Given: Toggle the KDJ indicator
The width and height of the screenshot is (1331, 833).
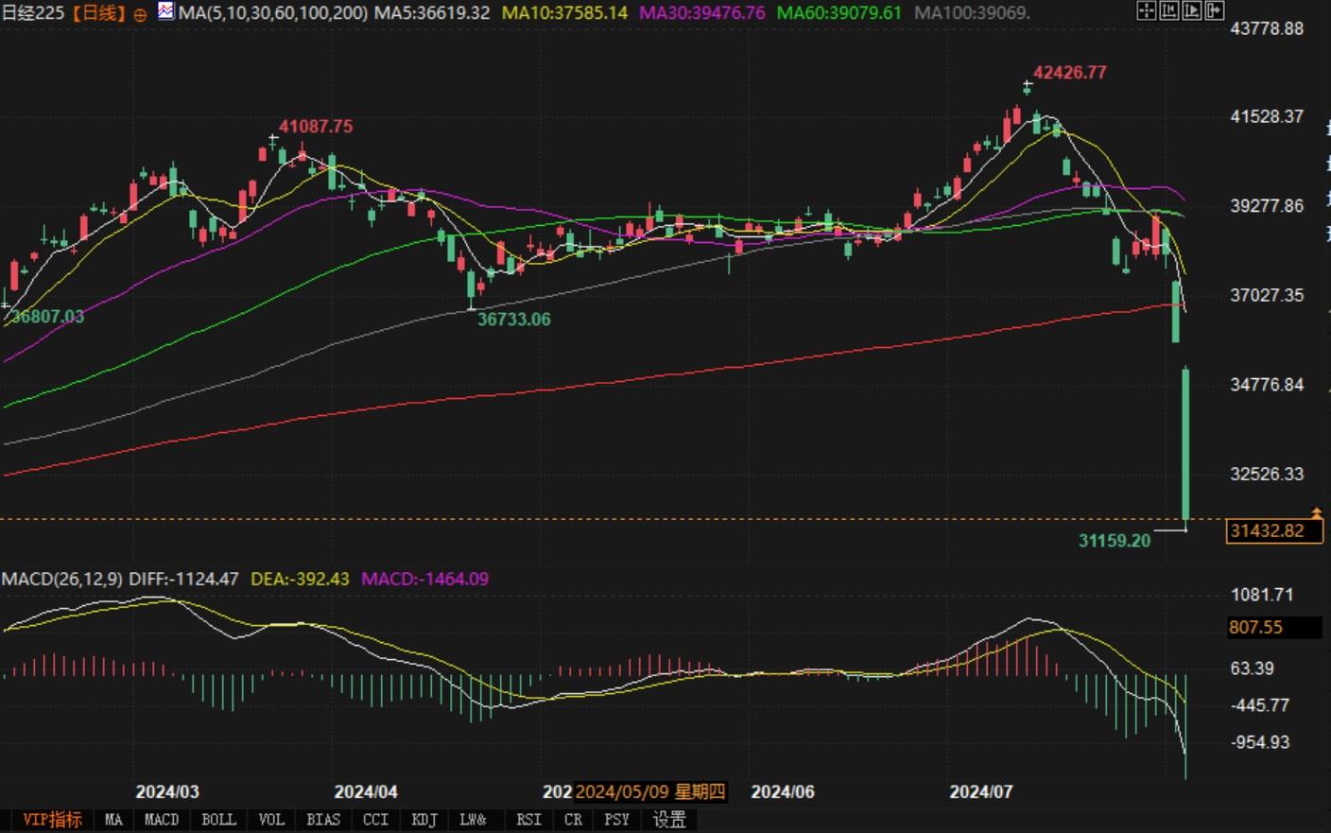Looking at the screenshot, I should click(x=424, y=820).
